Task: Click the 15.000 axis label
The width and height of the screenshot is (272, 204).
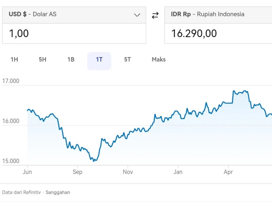Action: coord(11,161)
